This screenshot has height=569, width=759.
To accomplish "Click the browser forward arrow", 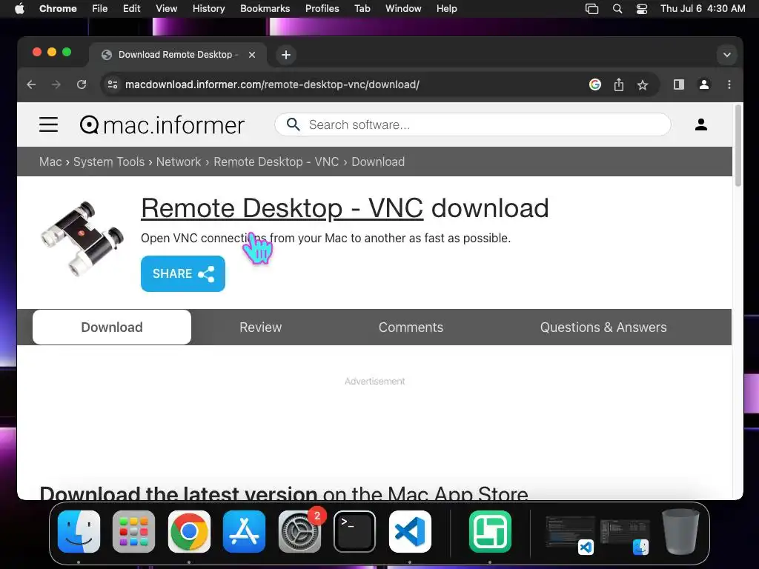I will coord(56,84).
